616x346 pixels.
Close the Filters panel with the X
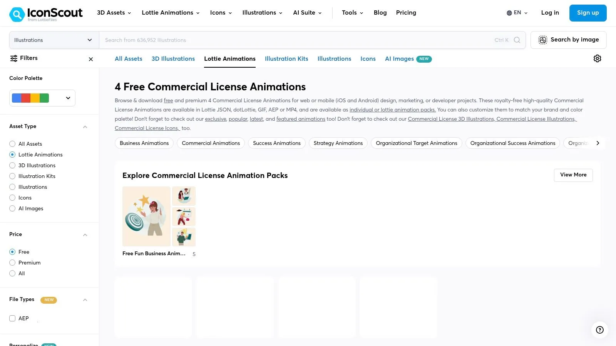(x=91, y=59)
